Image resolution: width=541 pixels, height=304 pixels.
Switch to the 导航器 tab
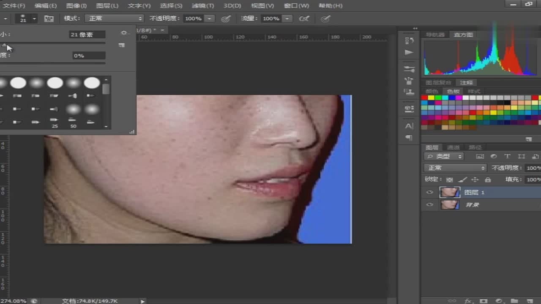(435, 35)
